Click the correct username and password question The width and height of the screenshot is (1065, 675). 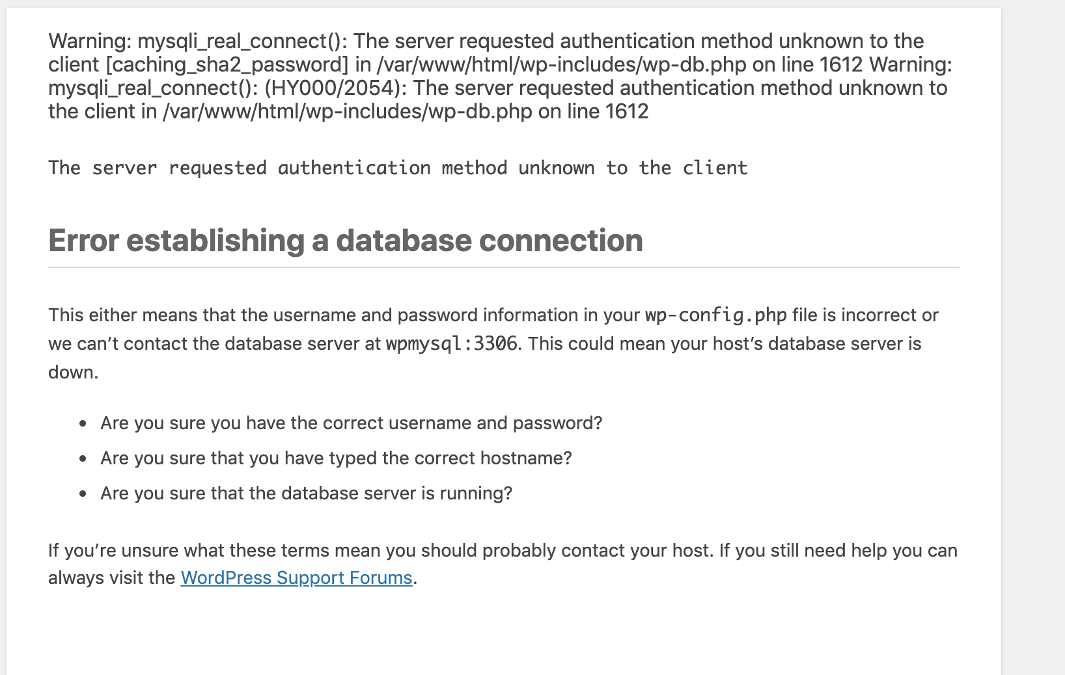(x=351, y=423)
